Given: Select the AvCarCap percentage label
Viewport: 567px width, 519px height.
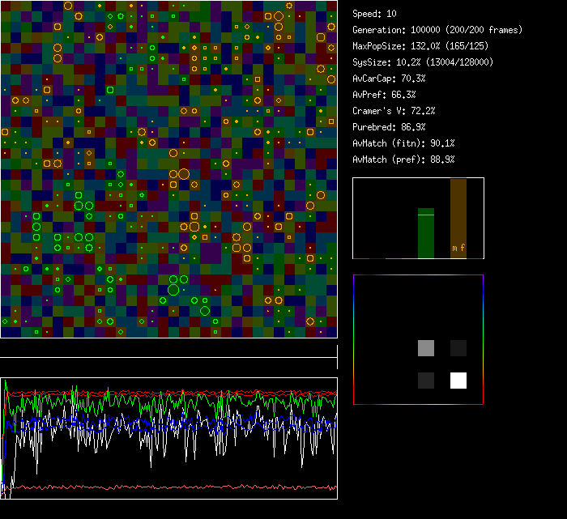Looking at the screenshot, I should (389, 79).
